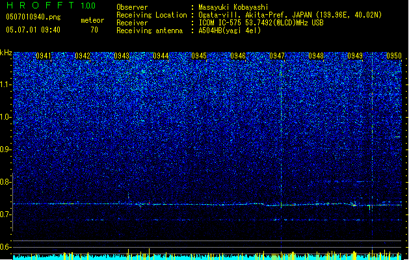Click the 0947 time marker
409x260 pixels.
277,56
